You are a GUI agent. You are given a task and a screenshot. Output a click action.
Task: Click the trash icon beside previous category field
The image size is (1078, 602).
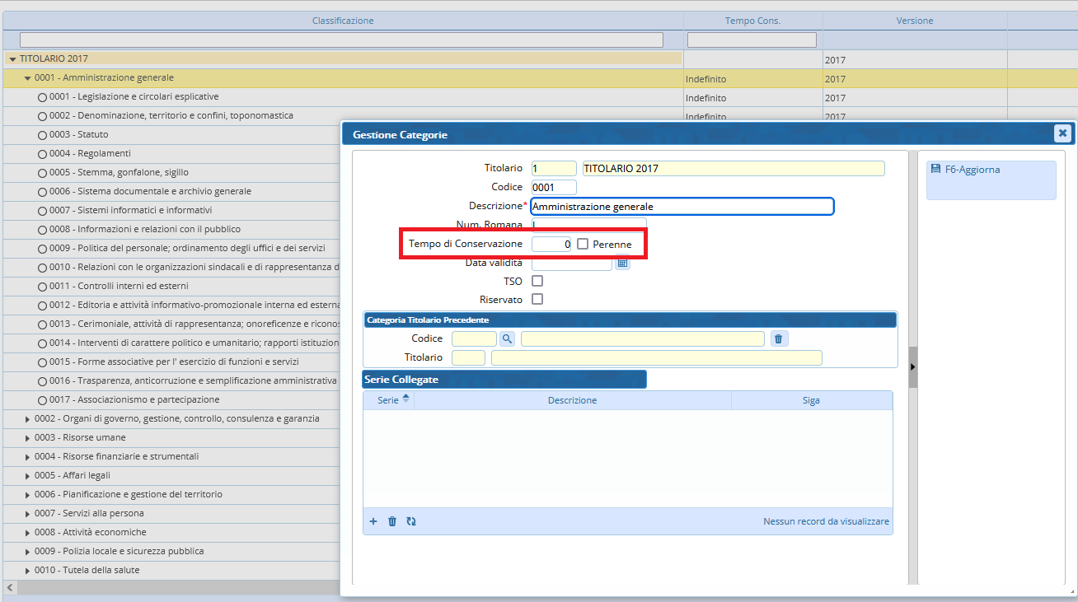pyautogui.click(x=778, y=338)
